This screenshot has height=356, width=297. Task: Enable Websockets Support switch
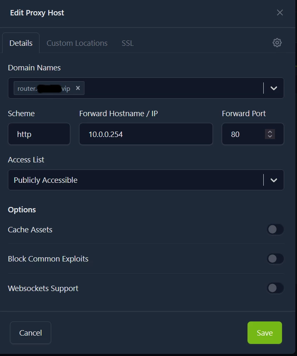pyautogui.click(x=275, y=288)
